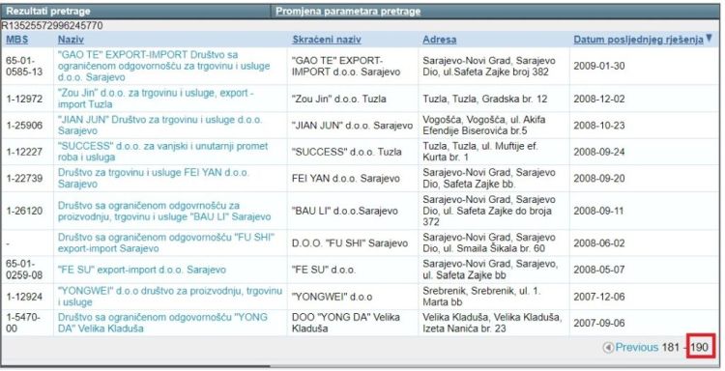Open "GAO TE" EXPORT-IMPORT company entry
725x371 pixels.
coord(163,66)
